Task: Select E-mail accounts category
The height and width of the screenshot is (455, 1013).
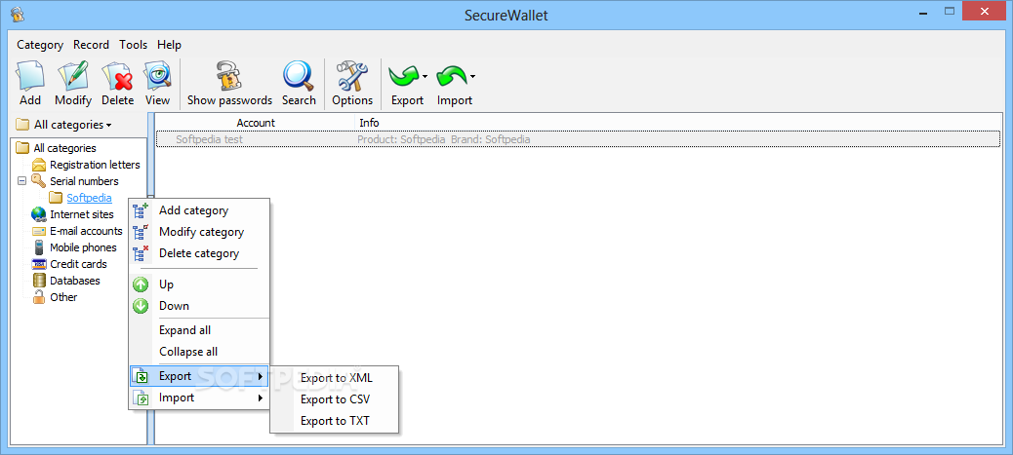Action: (x=86, y=231)
